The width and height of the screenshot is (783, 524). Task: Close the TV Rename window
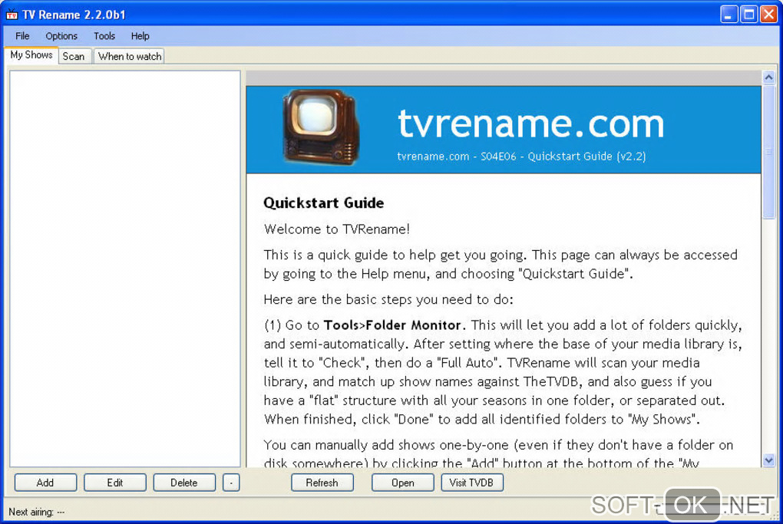click(768, 15)
